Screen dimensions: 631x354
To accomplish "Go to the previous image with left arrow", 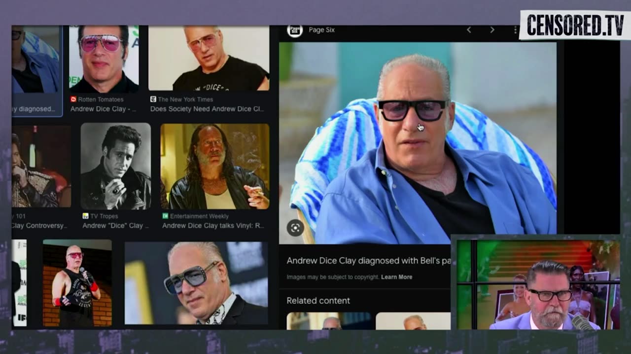I will 469,30.
